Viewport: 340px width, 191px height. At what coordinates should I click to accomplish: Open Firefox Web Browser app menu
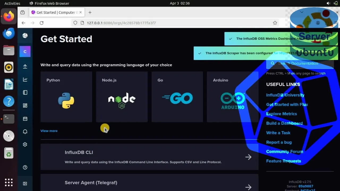pyautogui.click(x=49, y=3)
